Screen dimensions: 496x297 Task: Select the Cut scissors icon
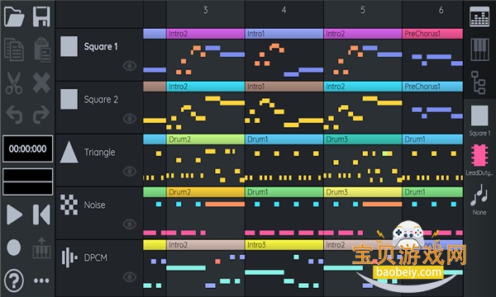coord(14,83)
